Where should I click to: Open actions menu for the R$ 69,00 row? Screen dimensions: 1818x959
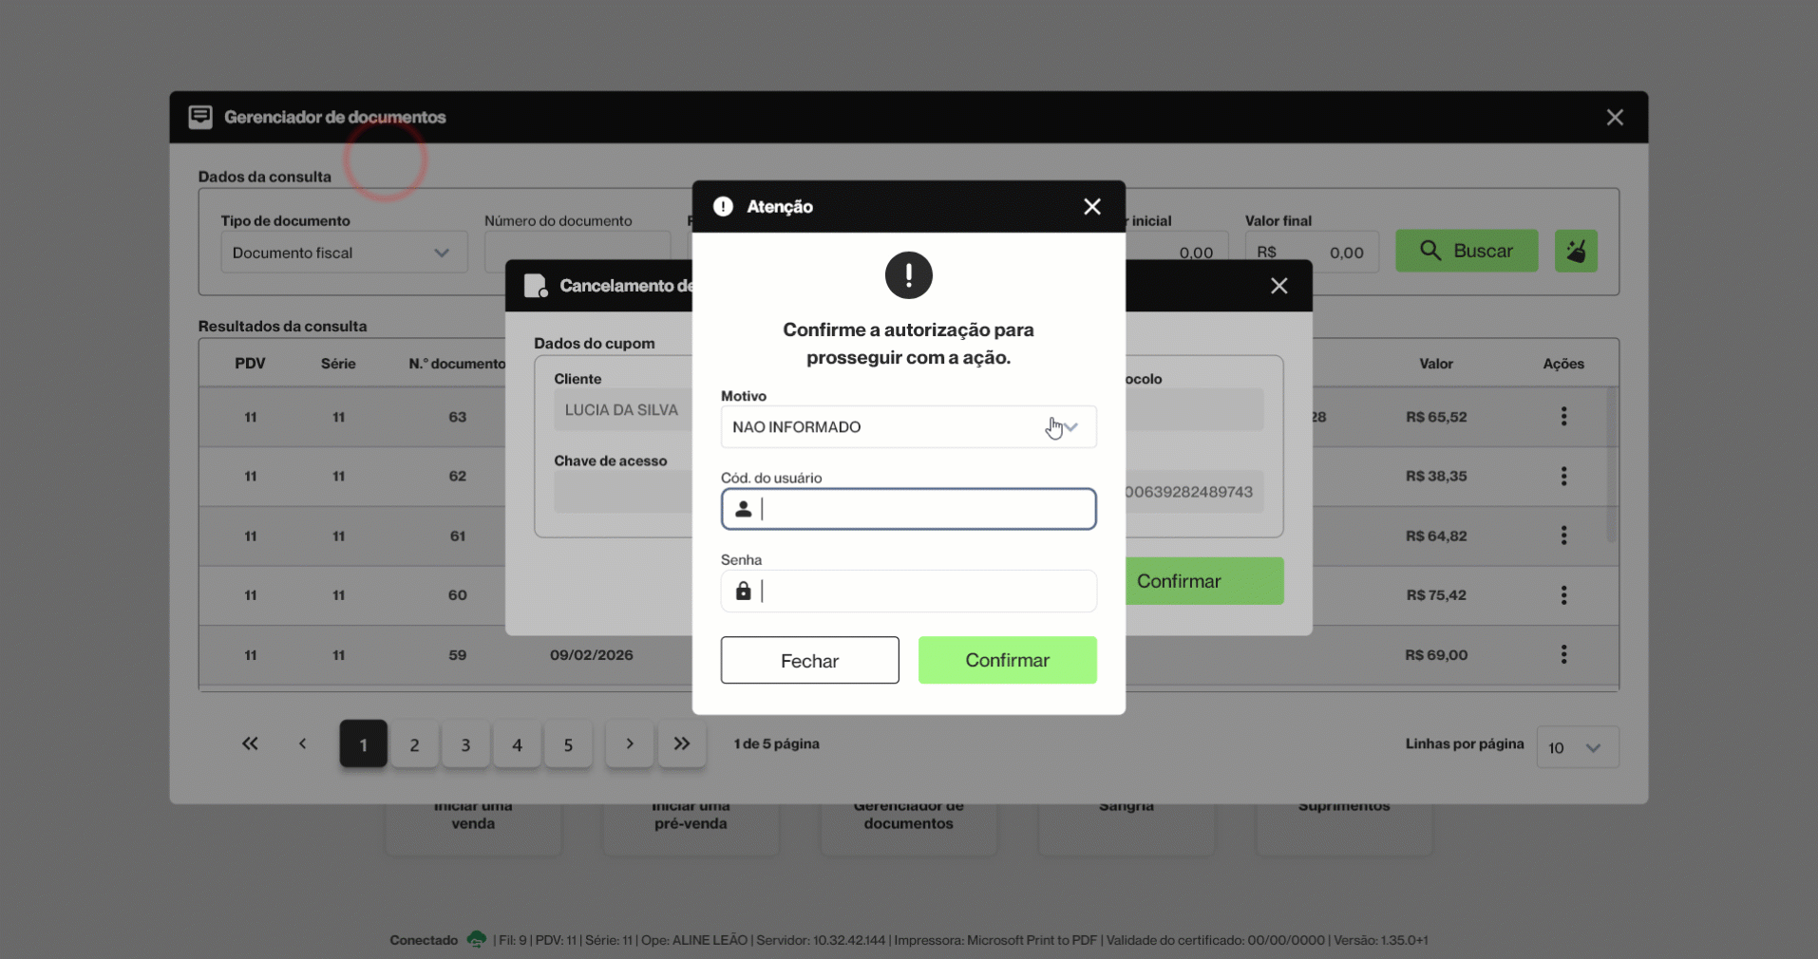1563,655
